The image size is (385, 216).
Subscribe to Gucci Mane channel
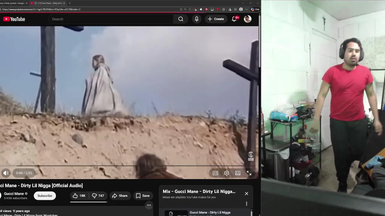45,196
